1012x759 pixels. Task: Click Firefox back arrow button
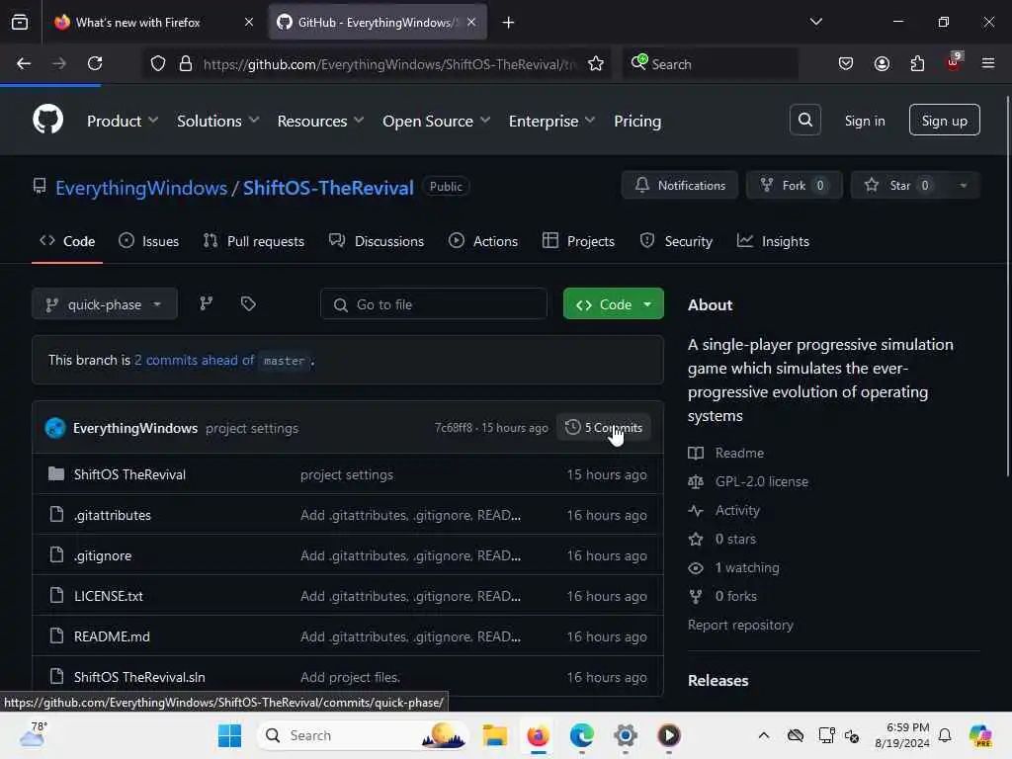24,63
